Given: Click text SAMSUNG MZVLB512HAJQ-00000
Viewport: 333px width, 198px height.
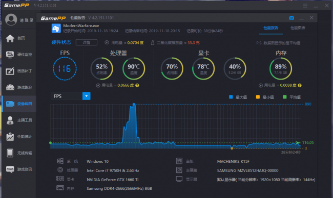Looking at the screenshot, I should [247, 170].
